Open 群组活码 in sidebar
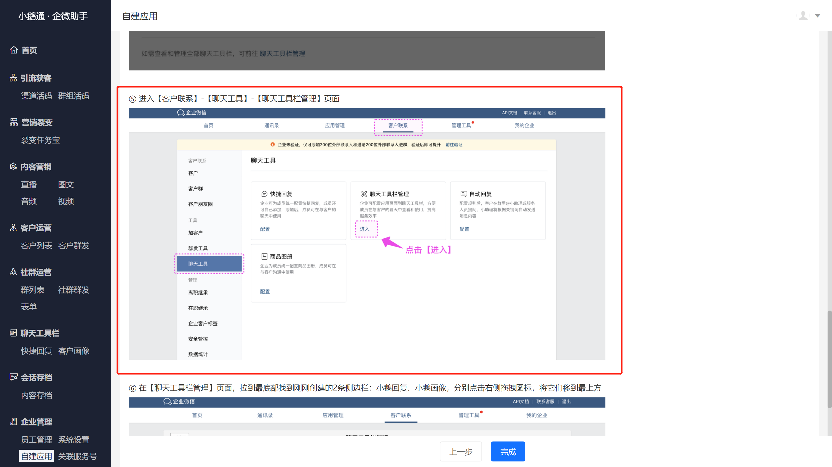The height and width of the screenshot is (467, 832). pyautogui.click(x=74, y=96)
